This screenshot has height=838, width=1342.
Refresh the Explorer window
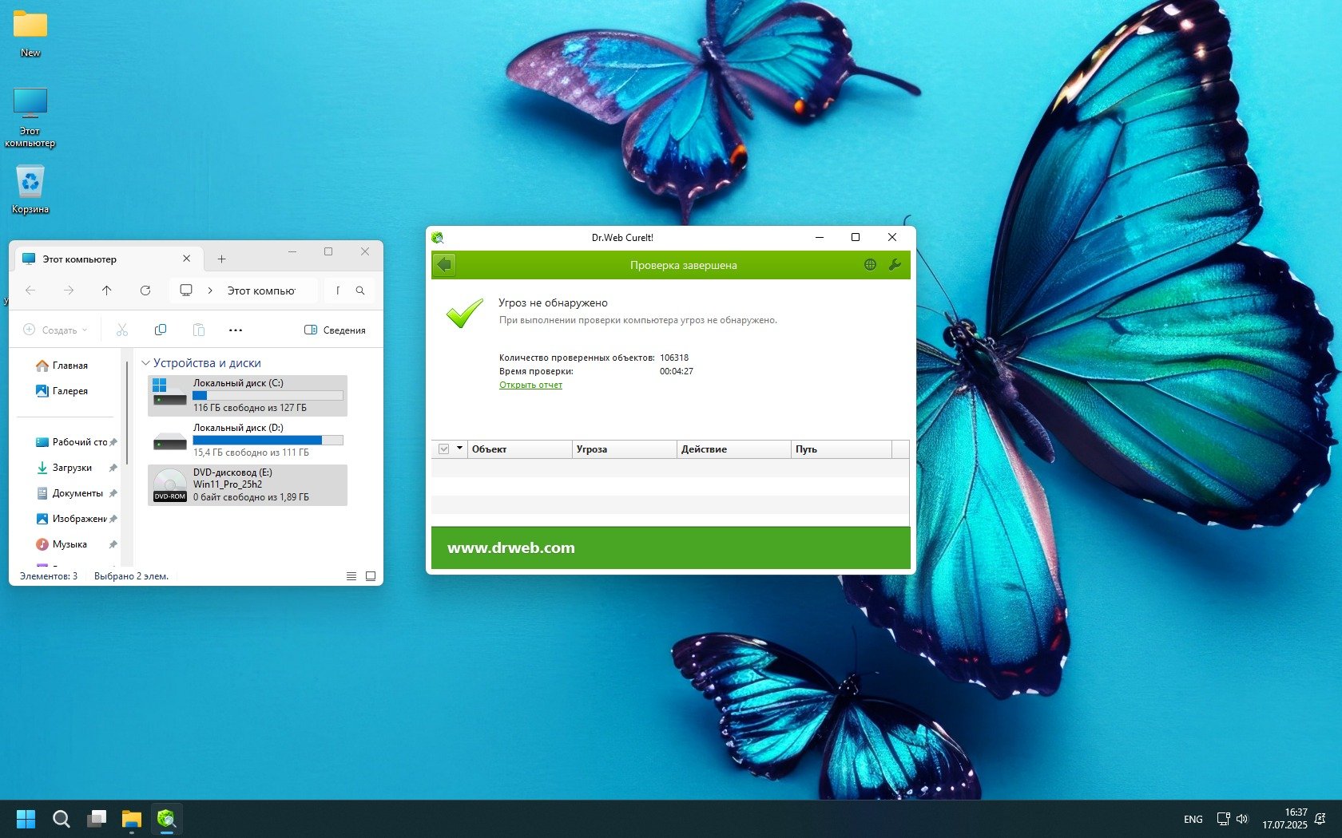145,291
